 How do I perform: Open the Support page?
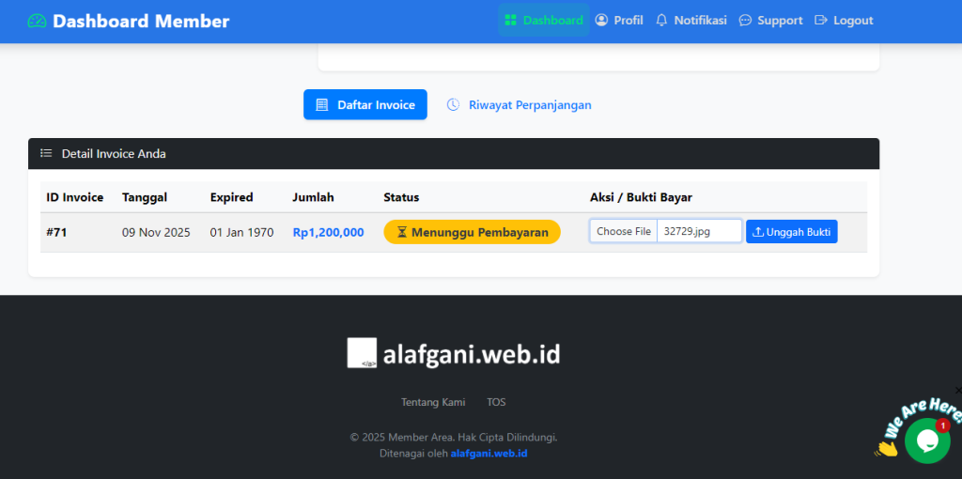pyautogui.click(x=770, y=20)
